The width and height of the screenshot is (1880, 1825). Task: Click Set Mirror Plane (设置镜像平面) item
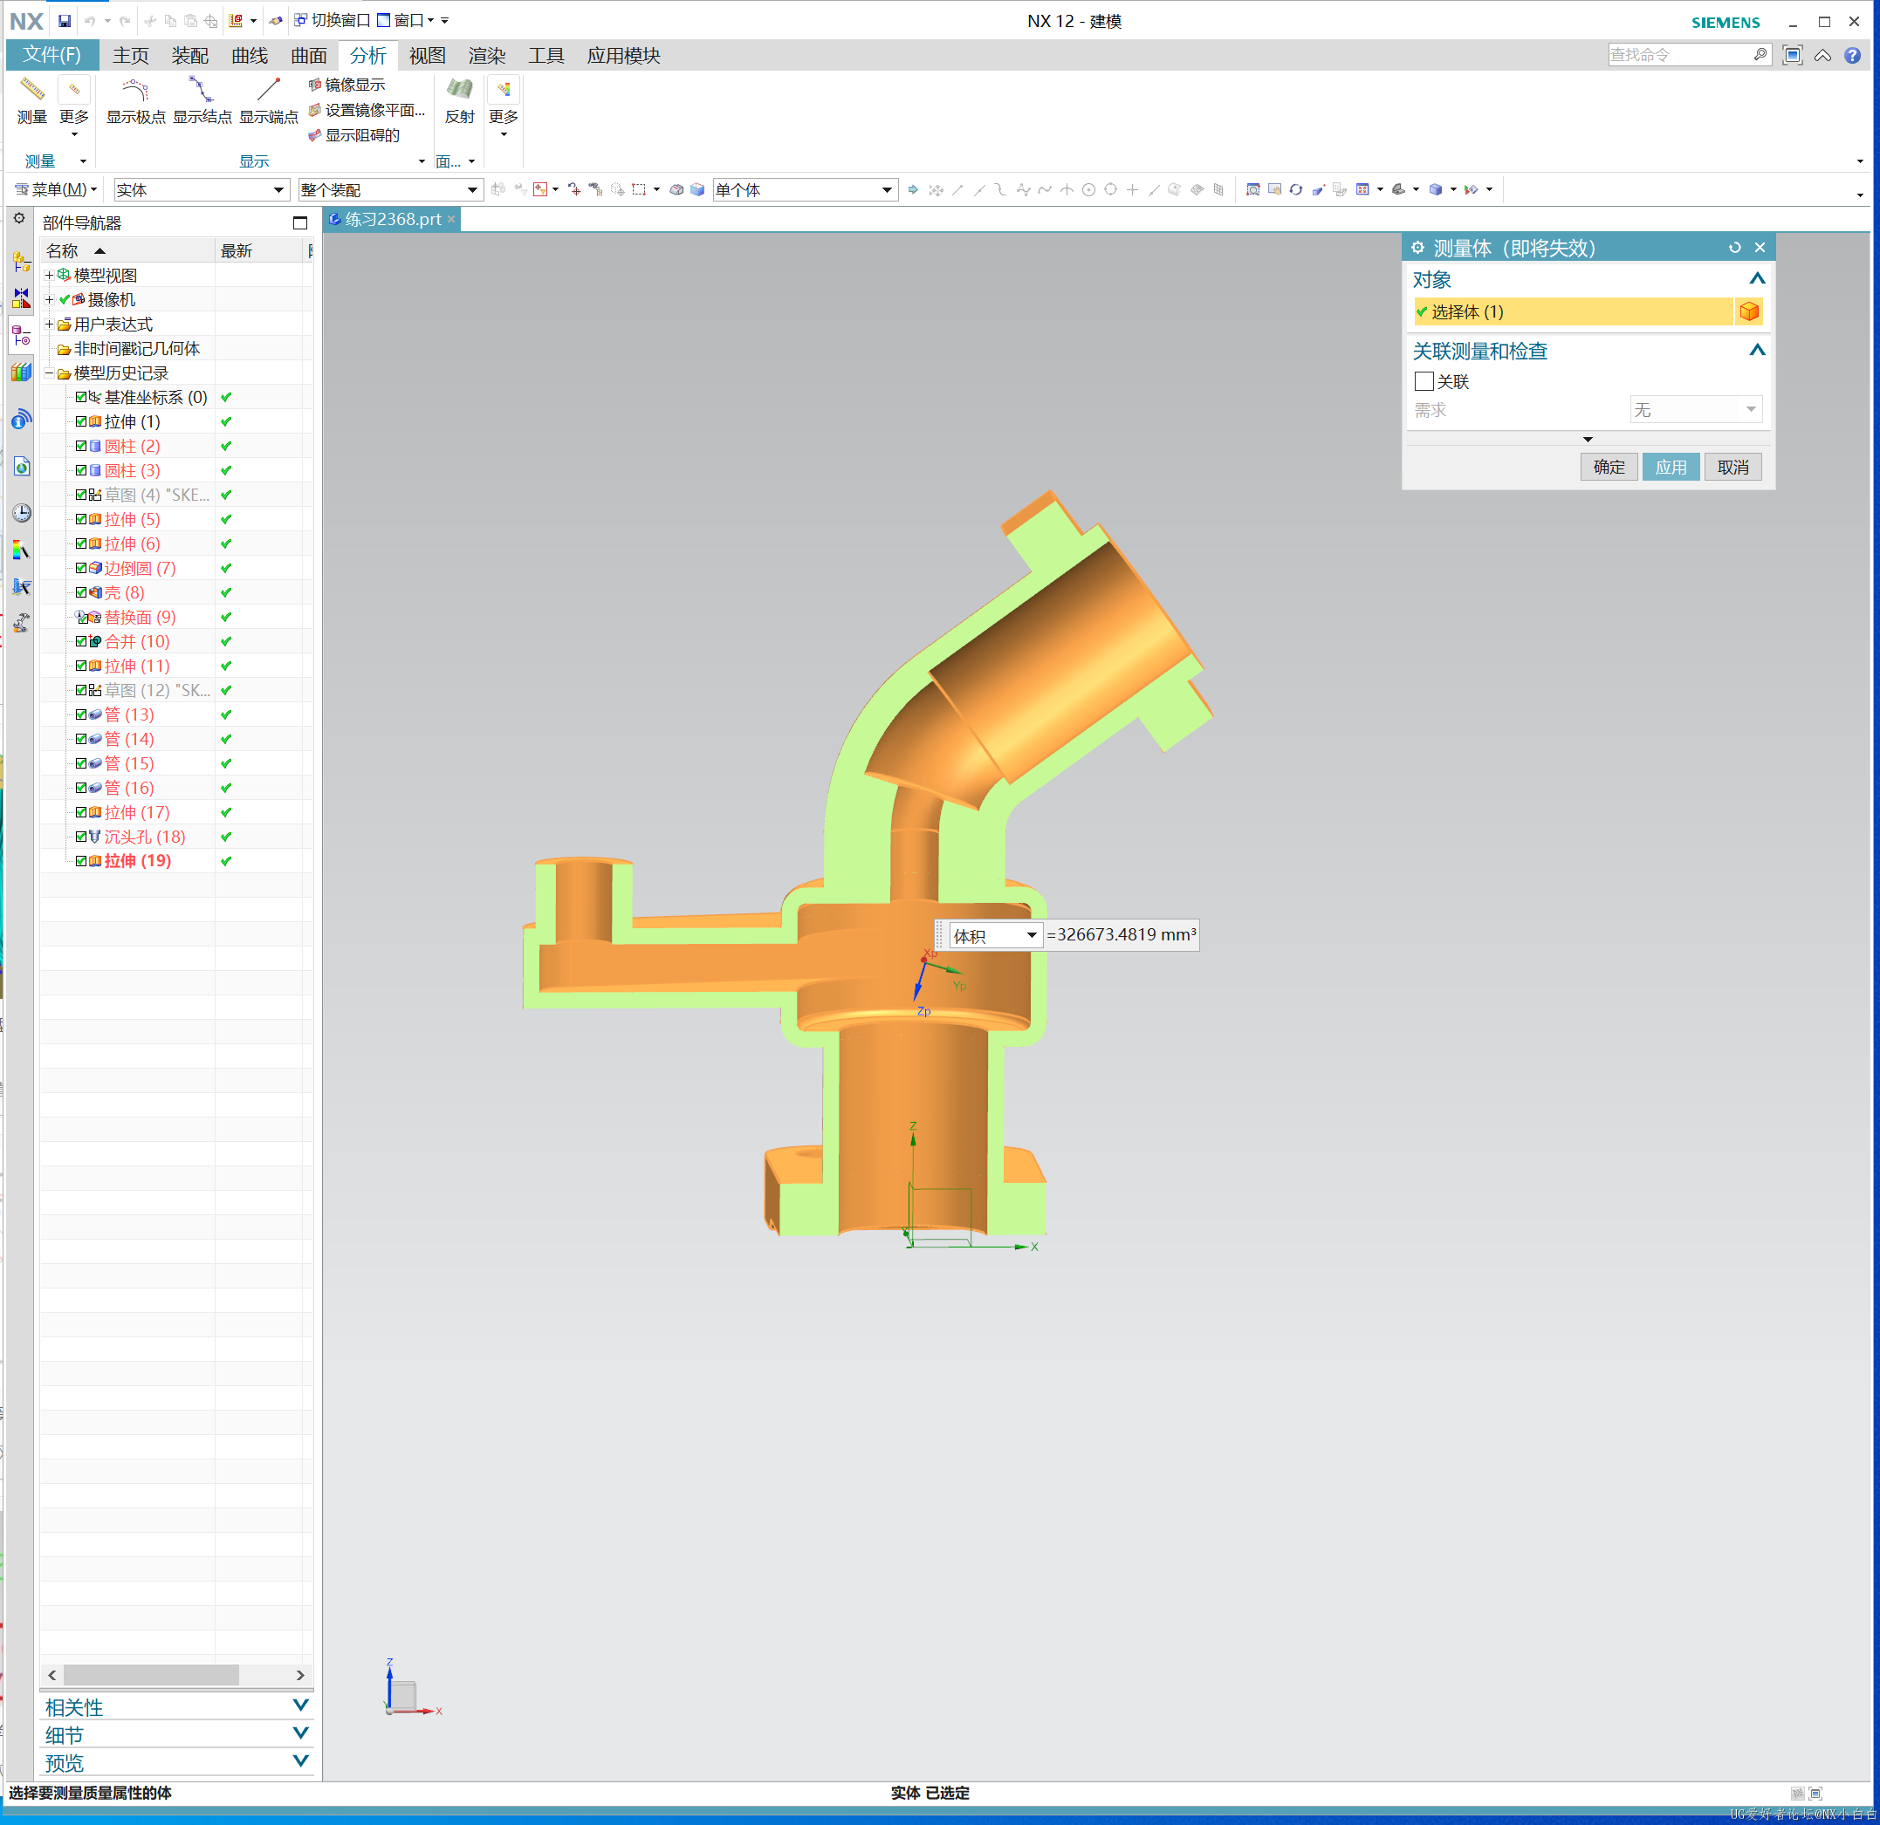click(x=367, y=110)
